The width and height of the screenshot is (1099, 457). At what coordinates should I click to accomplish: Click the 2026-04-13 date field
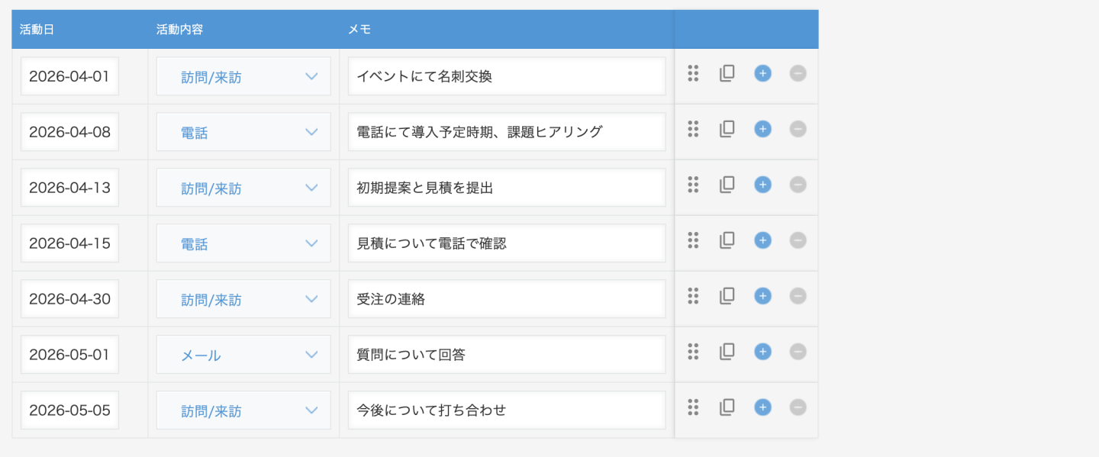tap(69, 188)
